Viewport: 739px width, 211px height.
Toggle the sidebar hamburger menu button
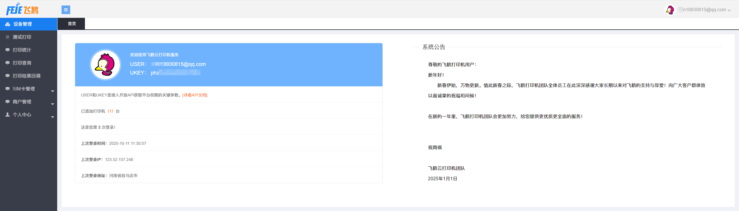(66, 10)
